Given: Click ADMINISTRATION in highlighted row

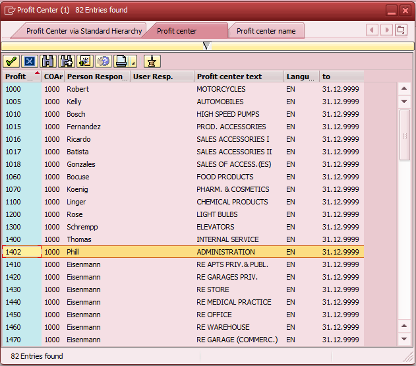Looking at the screenshot, I should [x=225, y=252].
